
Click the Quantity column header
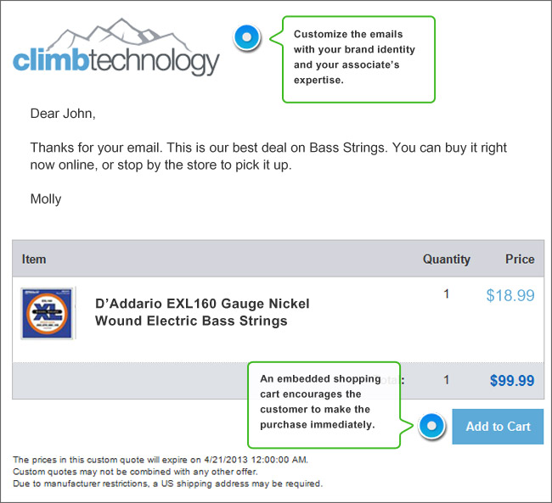[447, 260]
